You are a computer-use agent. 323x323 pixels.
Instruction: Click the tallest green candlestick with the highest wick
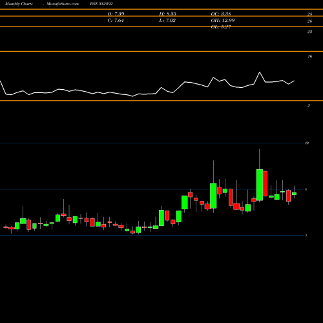click(260, 185)
